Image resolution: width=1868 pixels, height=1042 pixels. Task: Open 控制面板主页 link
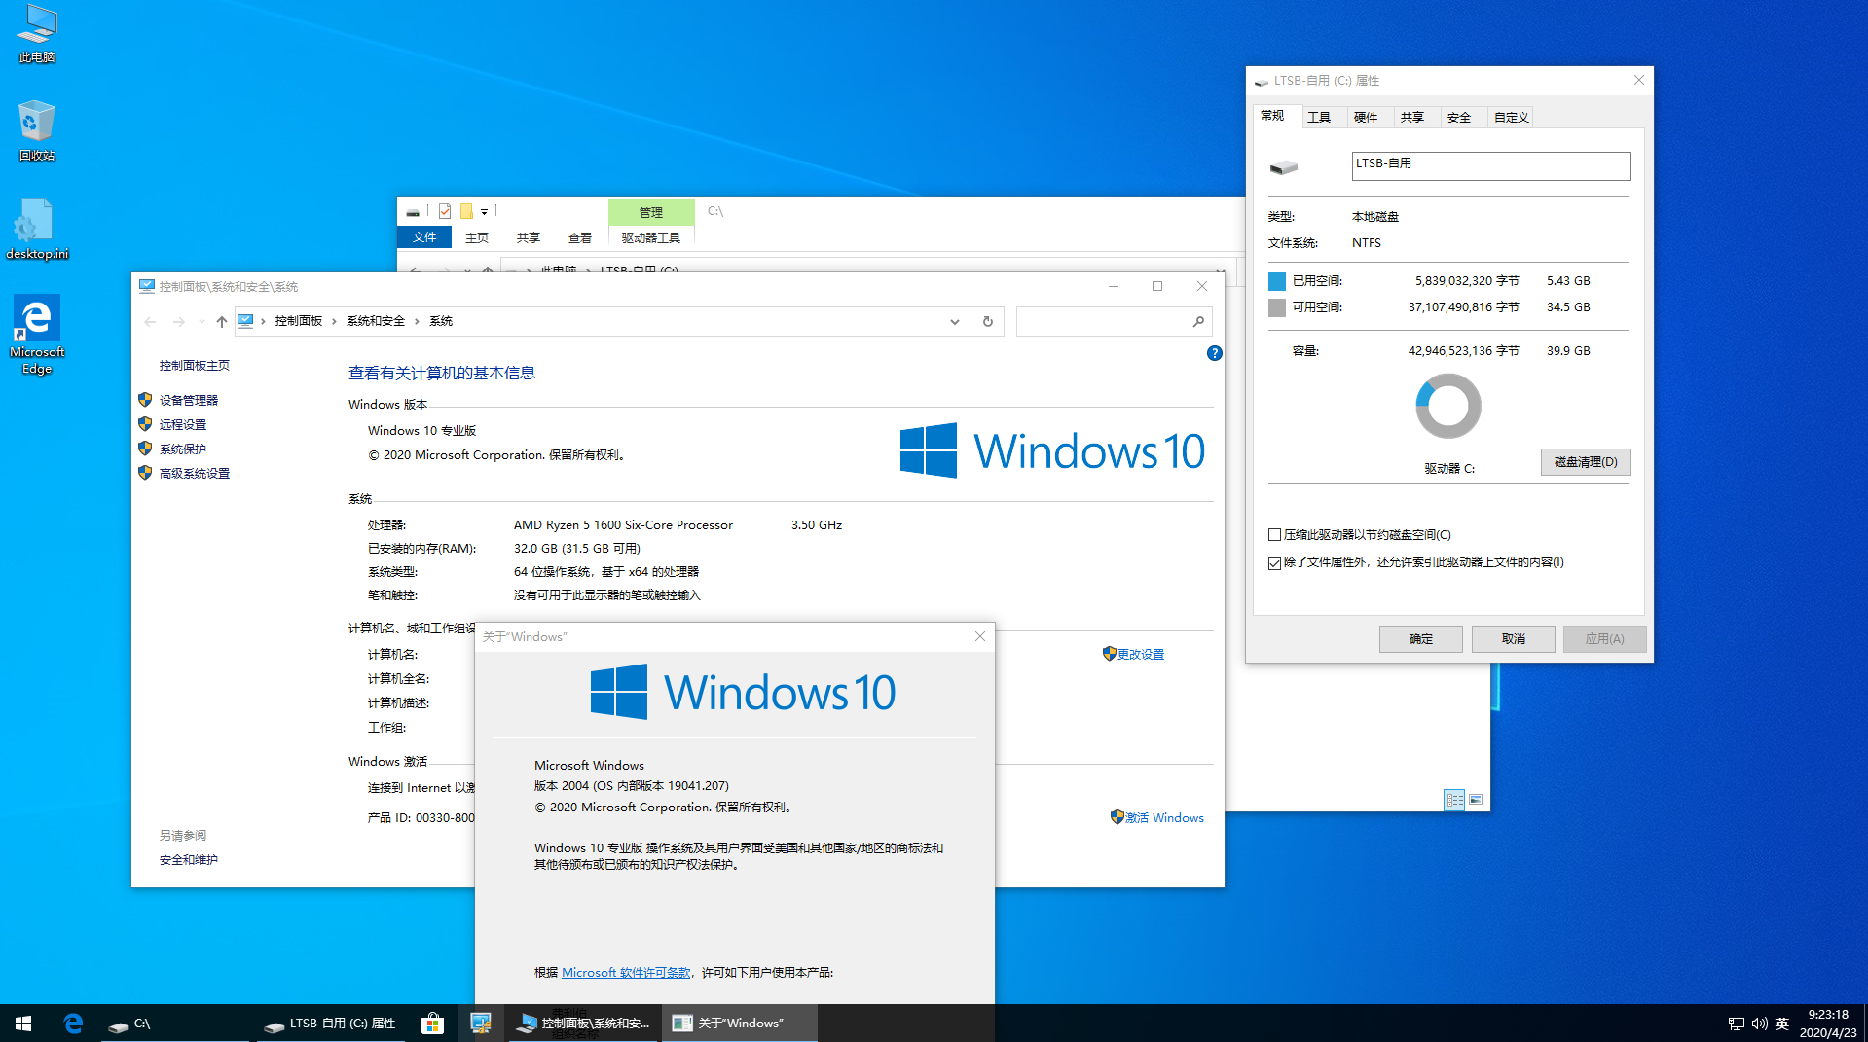pos(195,366)
